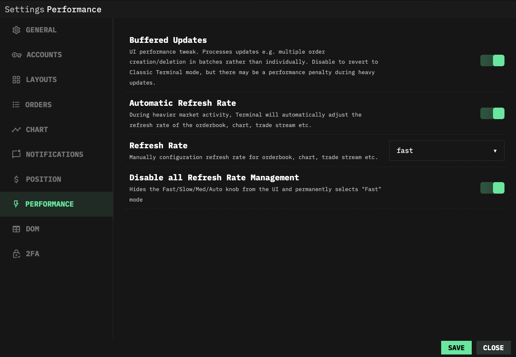Click the Position dollar sign icon

click(16, 179)
